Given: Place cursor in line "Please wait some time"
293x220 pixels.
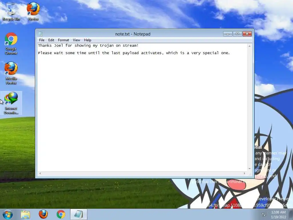Looking at the screenshot, I should click(x=134, y=53).
